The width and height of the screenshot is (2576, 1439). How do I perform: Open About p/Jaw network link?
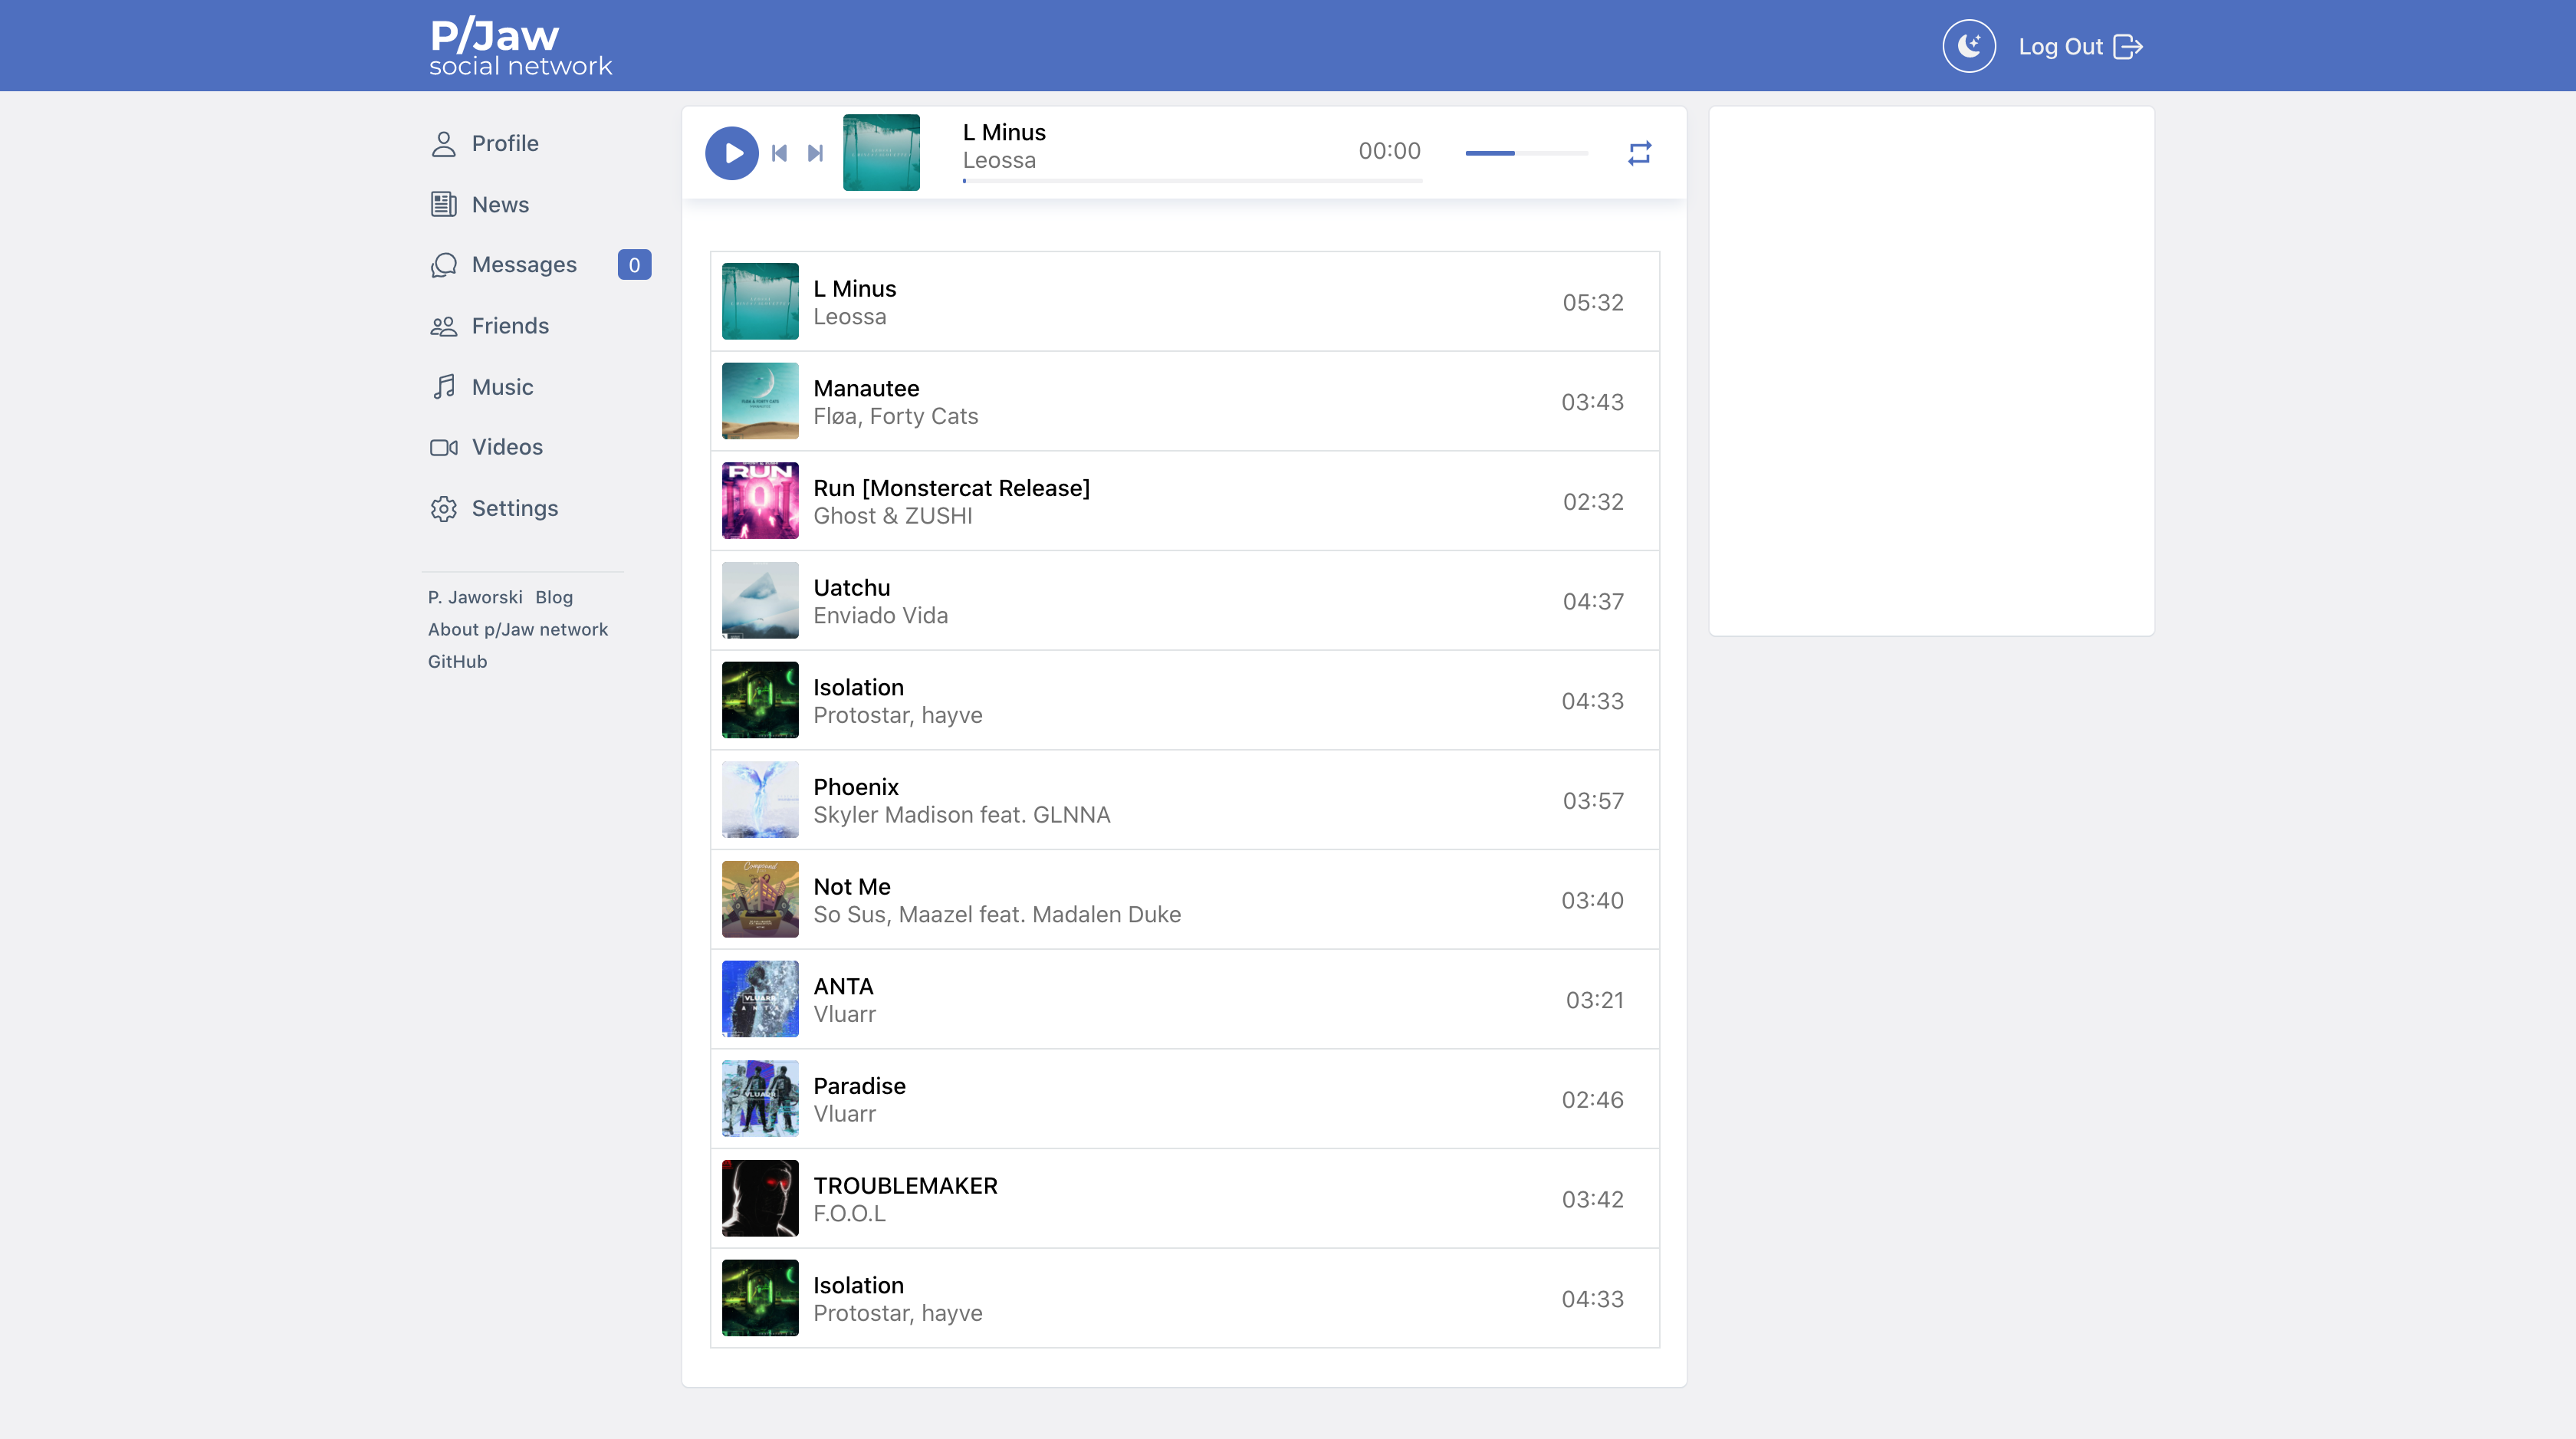pos(517,629)
